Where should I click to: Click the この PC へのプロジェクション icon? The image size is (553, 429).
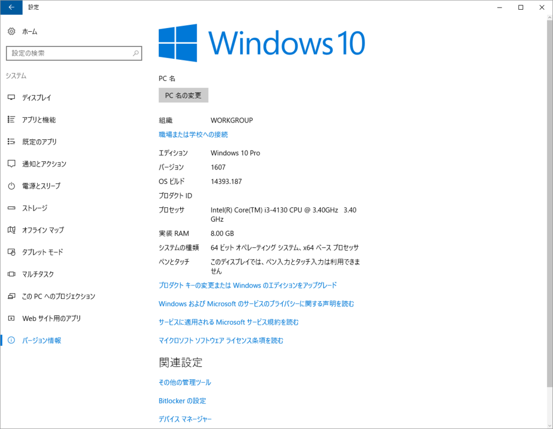tap(11, 296)
